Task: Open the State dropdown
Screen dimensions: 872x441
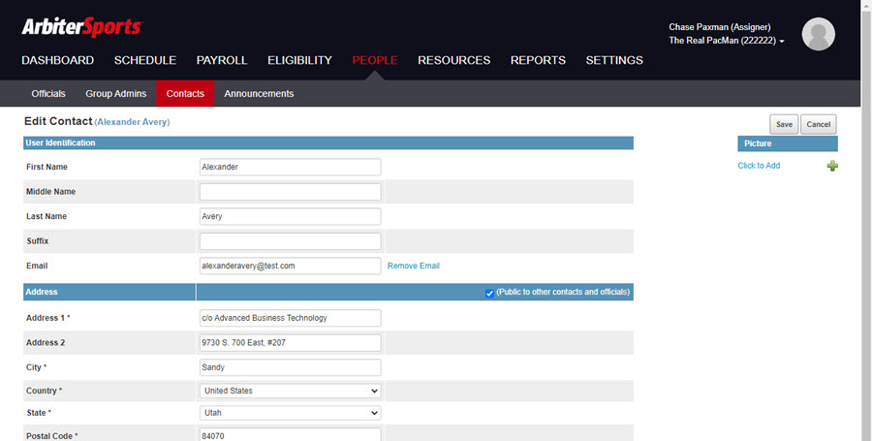Action: [x=291, y=413]
